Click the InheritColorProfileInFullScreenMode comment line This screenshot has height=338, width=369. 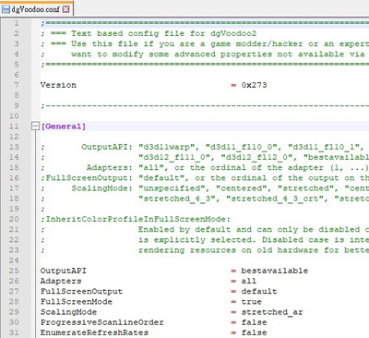click(136, 219)
